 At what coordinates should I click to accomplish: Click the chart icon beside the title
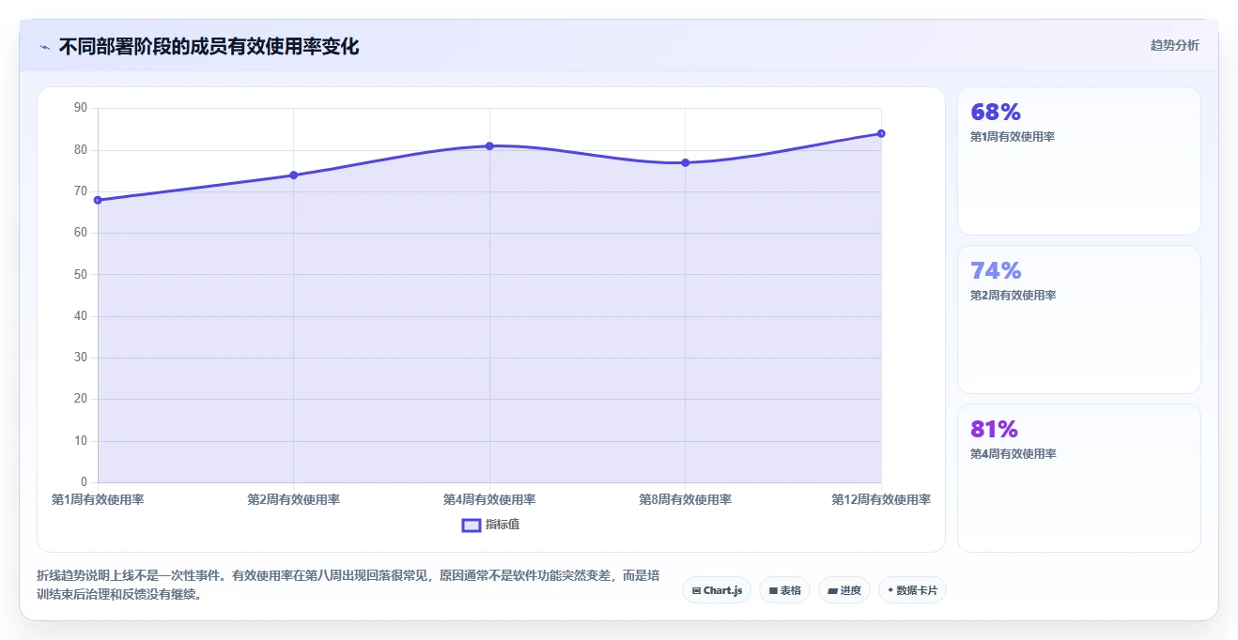click(x=44, y=47)
